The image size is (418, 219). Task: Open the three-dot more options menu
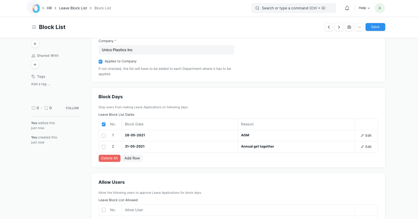359,27
